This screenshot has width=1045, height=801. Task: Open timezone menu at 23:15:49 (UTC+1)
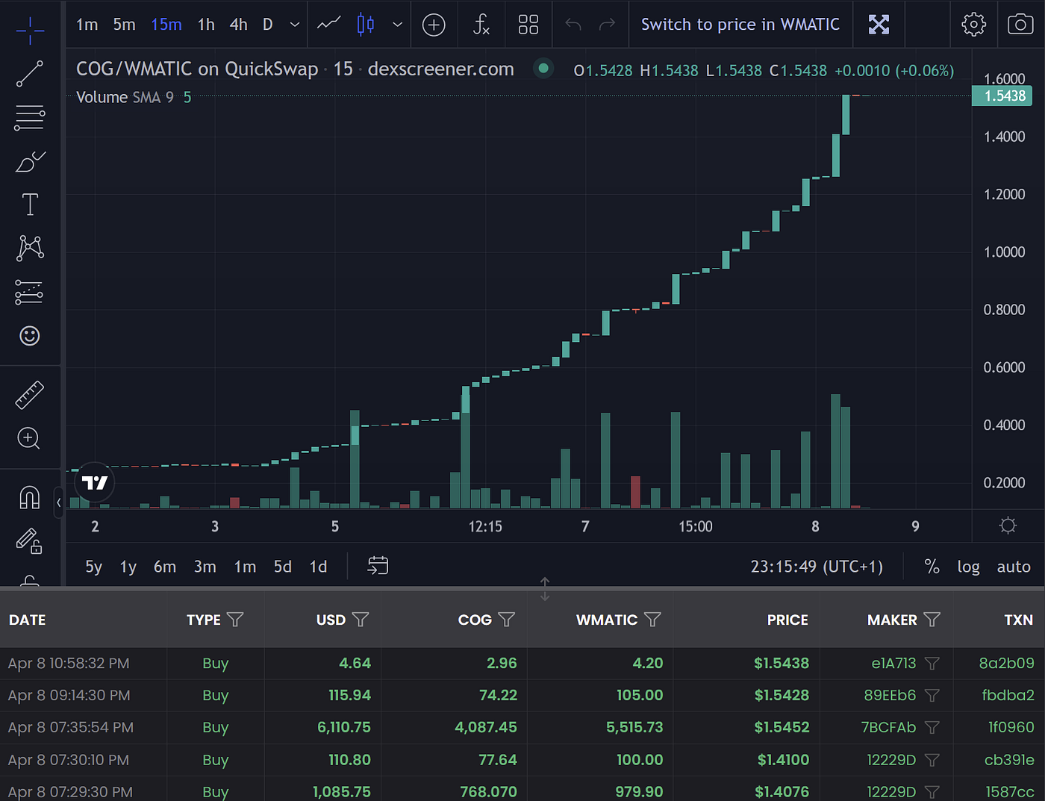pos(817,567)
